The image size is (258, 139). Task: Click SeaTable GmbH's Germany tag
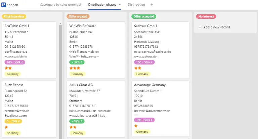pos(13,74)
